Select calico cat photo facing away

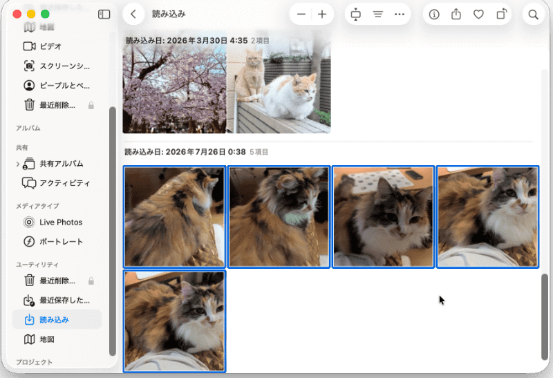point(175,217)
